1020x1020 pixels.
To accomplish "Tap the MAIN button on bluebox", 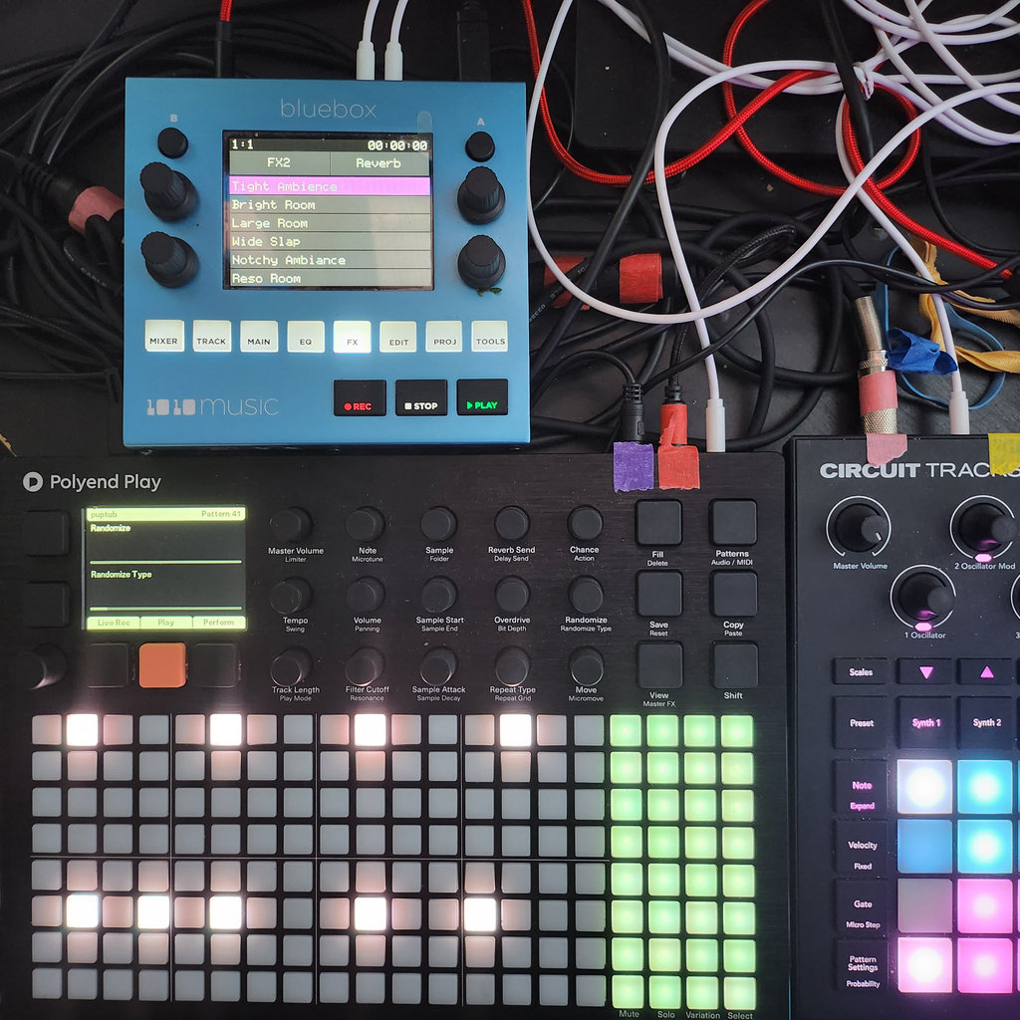I will (259, 336).
